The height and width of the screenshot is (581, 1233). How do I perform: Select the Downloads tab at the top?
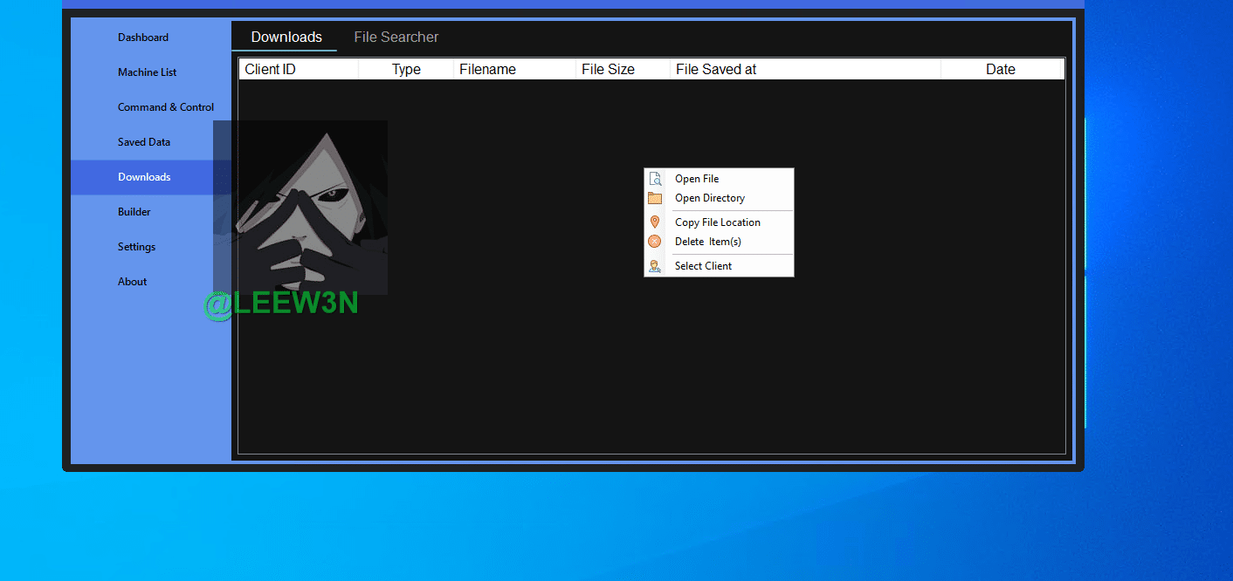tap(286, 37)
